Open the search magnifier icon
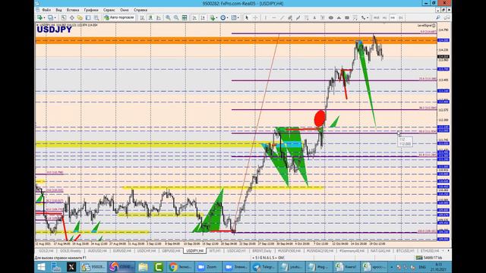This screenshot has height=273, width=486. tap(438, 17)
